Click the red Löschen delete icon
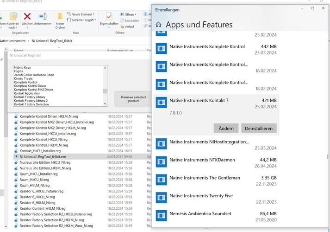 click(x=27, y=16)
